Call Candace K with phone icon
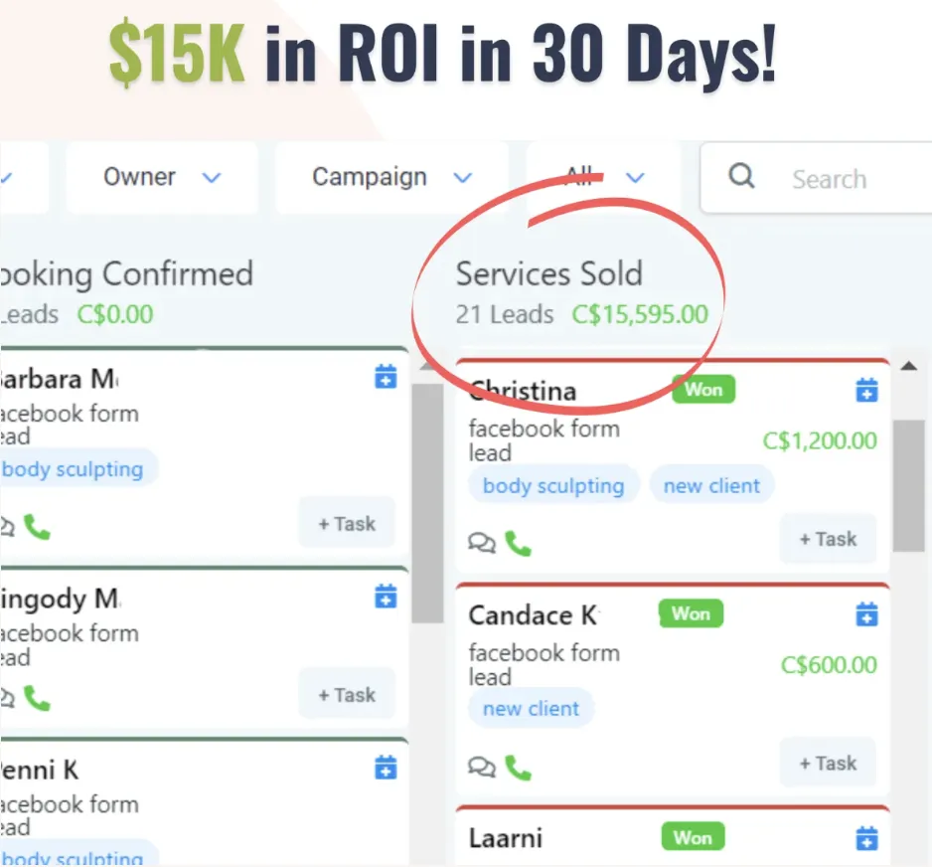The height and width of the screenshot is (867, 932). [x=518, y=768]
